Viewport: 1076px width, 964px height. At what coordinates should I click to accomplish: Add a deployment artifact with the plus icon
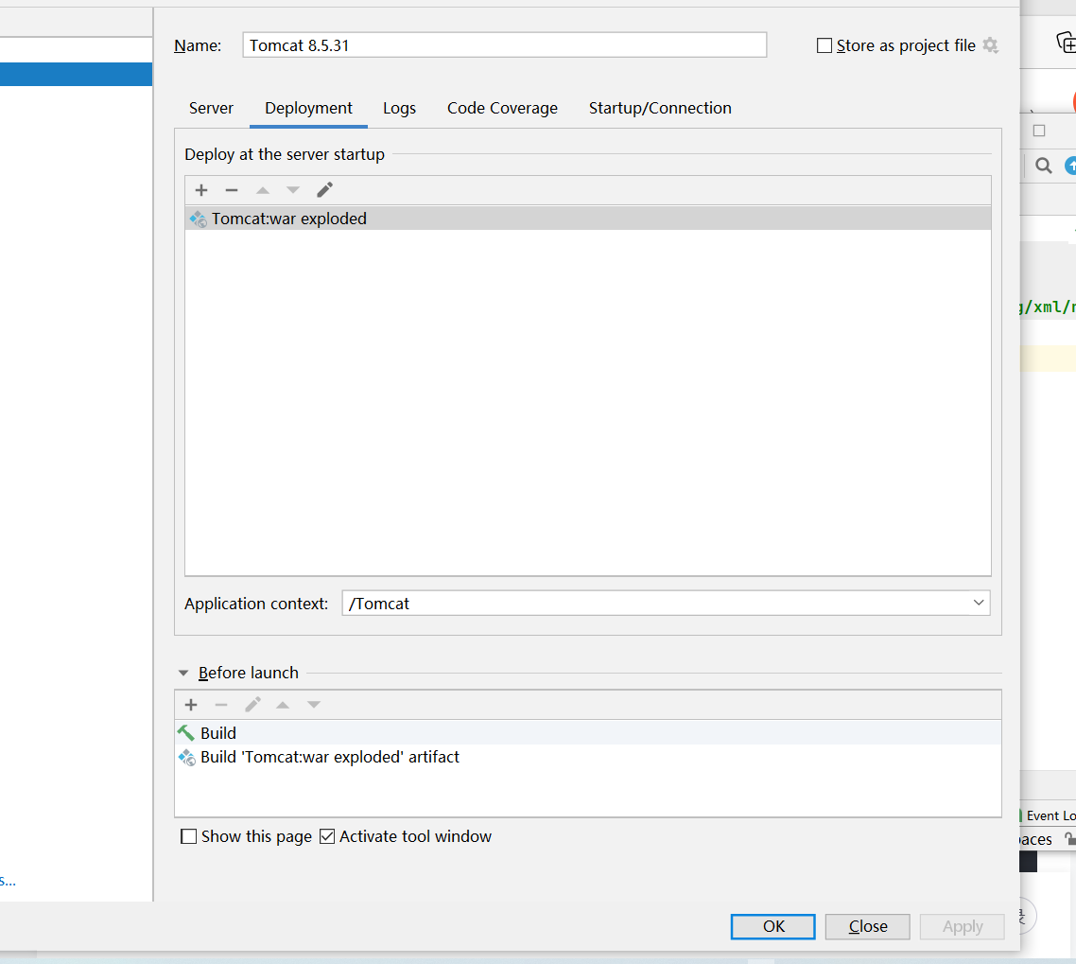click(x=201, y=190)
